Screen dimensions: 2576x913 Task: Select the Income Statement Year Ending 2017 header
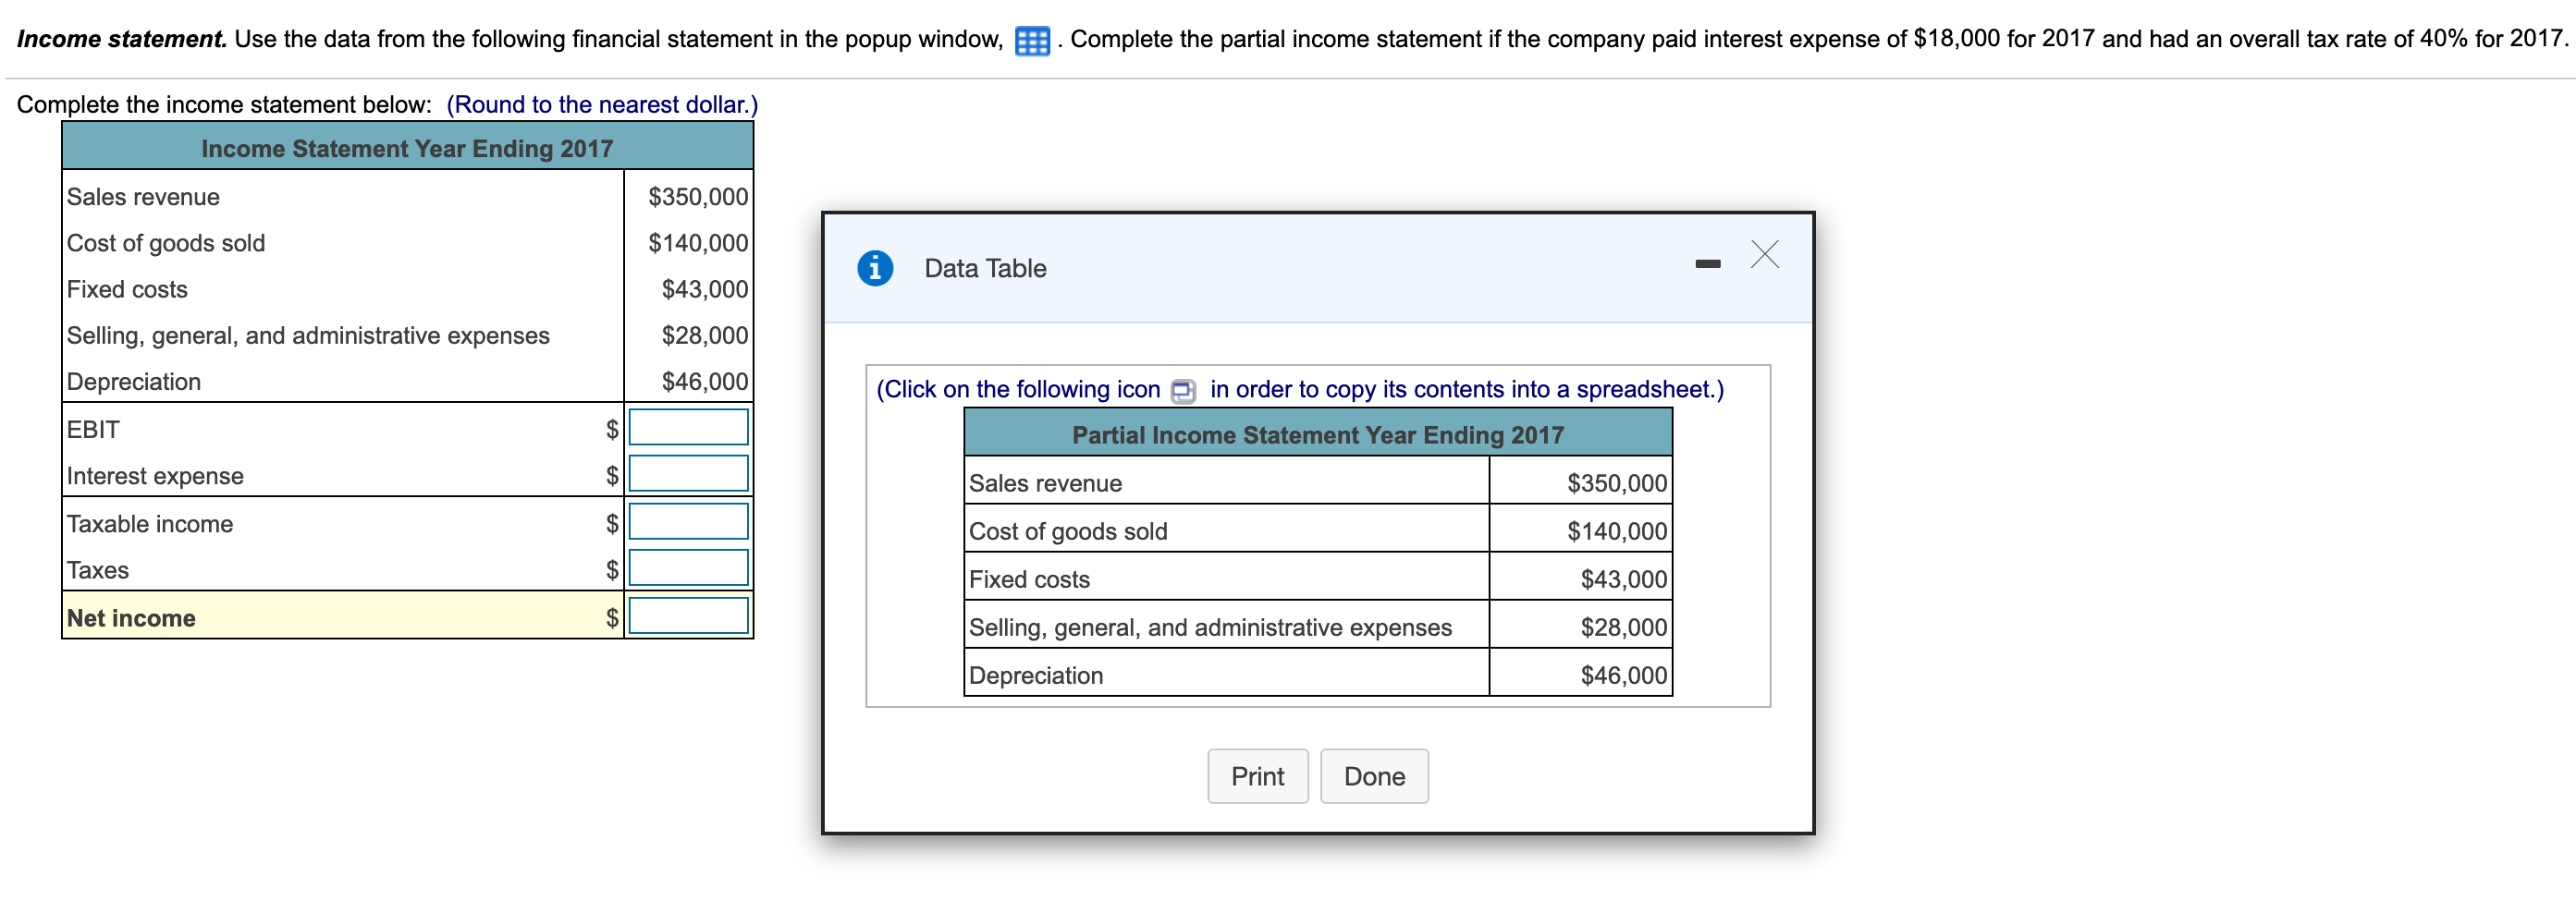point(406,148)
